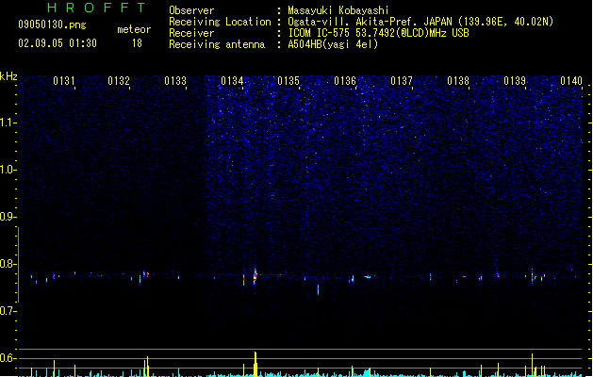The width and height of the screenshot is (593, 377).
Task: Click the 1.0 kHz axis label
Action: [8, 170]
